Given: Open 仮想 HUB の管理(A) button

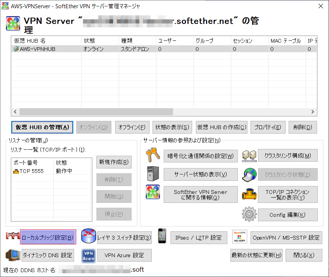Looking at the screenshot, I should [x=42, y=127].
